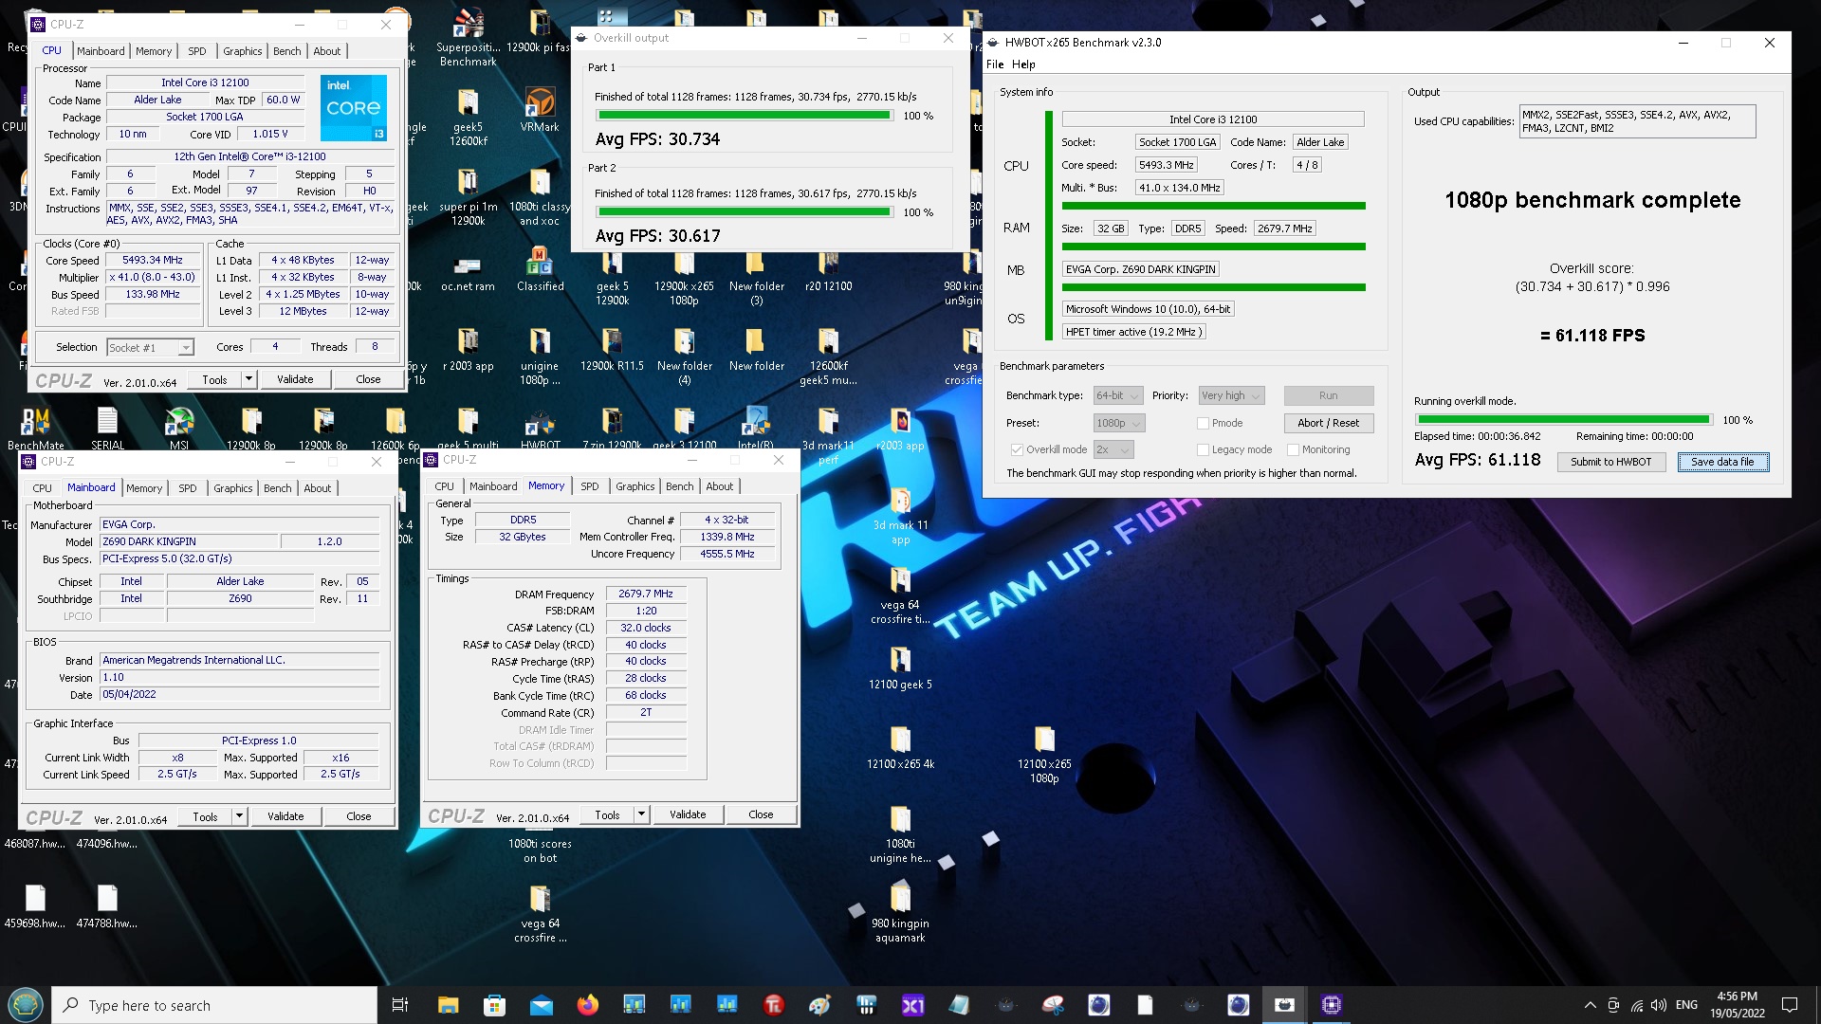Click the Save data file button
This screenshot has height=1024, width=1821.
1722,462
